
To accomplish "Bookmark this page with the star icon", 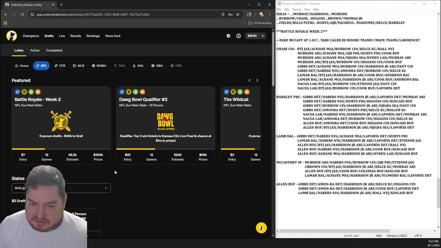I will 238,14.
